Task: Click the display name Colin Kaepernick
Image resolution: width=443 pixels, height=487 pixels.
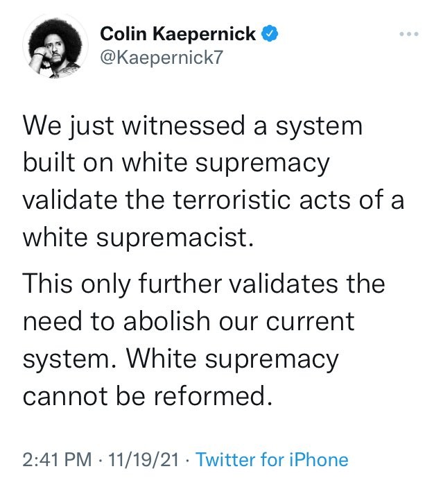Action: click(178, 33)
